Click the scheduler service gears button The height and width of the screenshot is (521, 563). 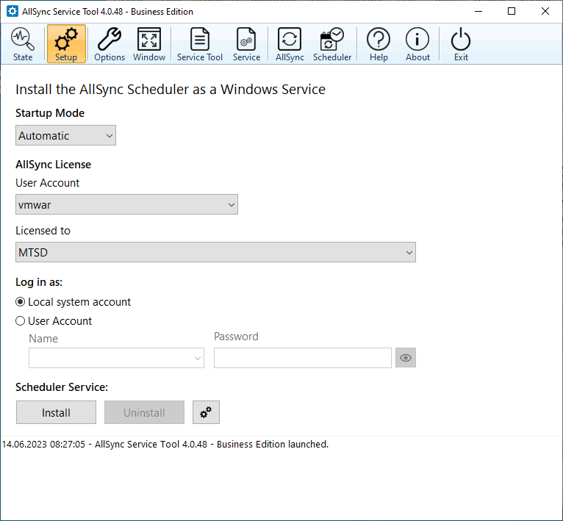[x=206, y=412]
